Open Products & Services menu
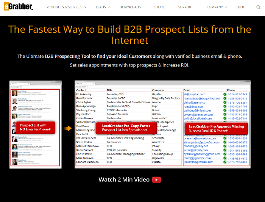Screen dimensions: 265x202 (64, 7)
